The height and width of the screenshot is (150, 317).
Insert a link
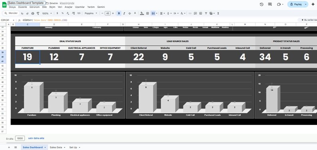pyautogui.click(x=190, y=13)
